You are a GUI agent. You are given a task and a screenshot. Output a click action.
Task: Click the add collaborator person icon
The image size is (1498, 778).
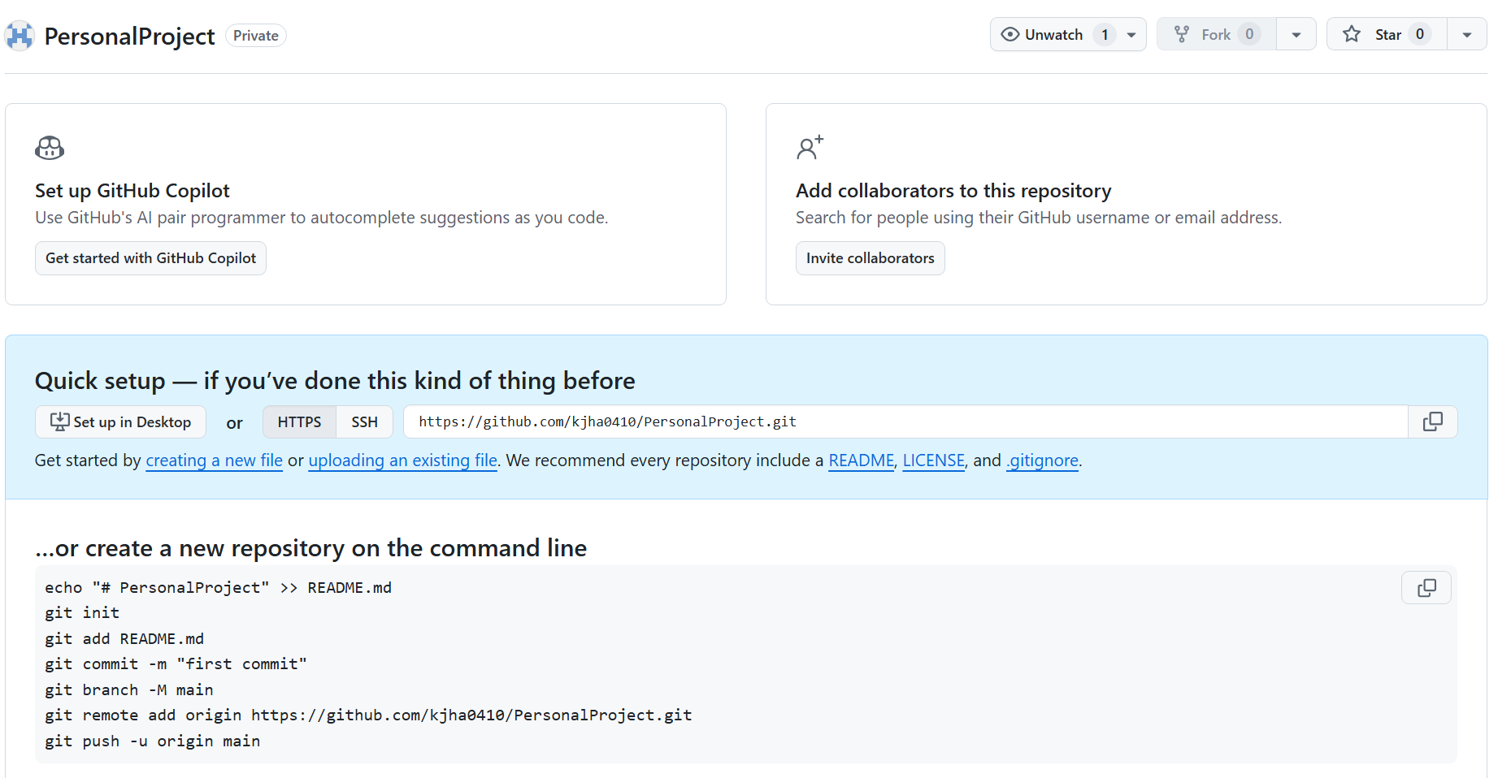click(x=810, y=147)
